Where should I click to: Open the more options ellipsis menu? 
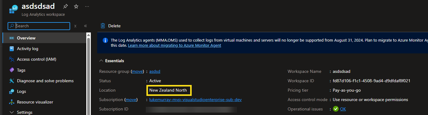pyautogui.click(x=87, y=6)
